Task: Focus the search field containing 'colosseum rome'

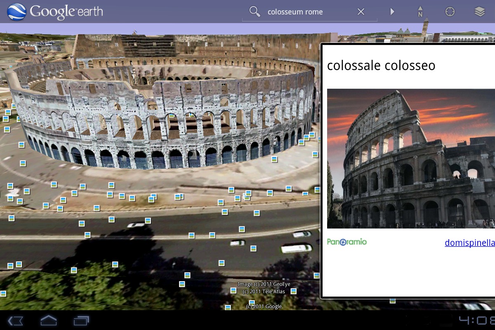Action: (x=309, y=12)
